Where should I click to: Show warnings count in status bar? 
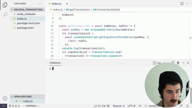tap(17, 106)
